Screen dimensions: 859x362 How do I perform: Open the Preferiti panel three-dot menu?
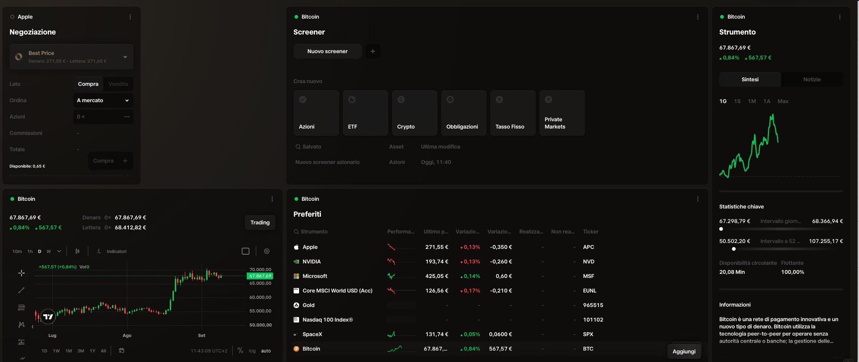coord(698,199)
